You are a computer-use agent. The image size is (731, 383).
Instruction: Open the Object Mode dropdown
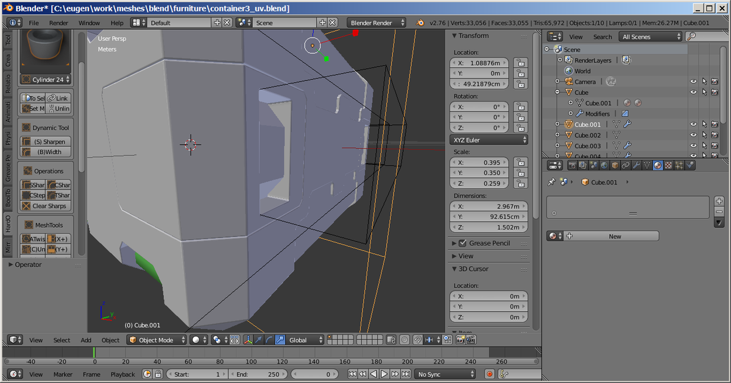coord(157,340)
